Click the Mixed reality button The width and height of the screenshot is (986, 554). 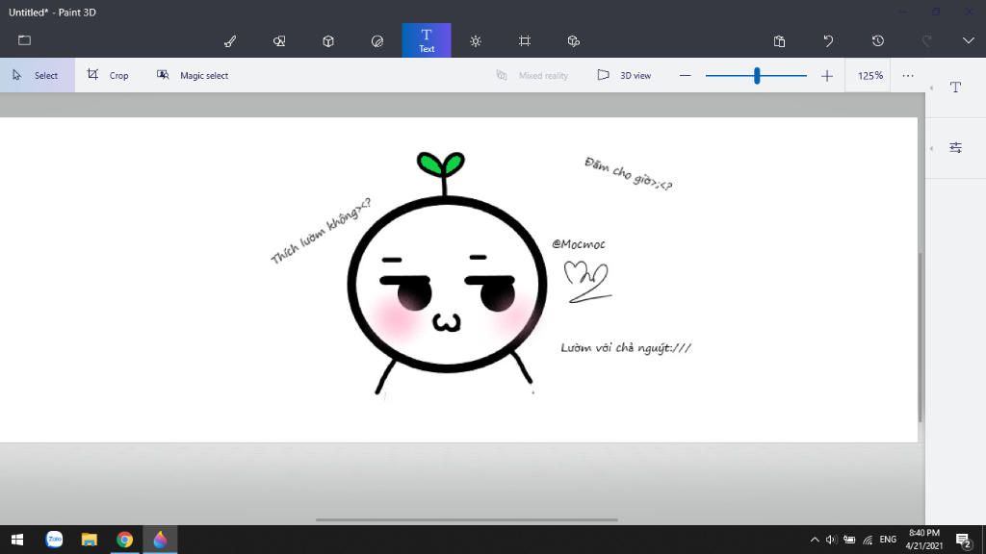(532, 75)
